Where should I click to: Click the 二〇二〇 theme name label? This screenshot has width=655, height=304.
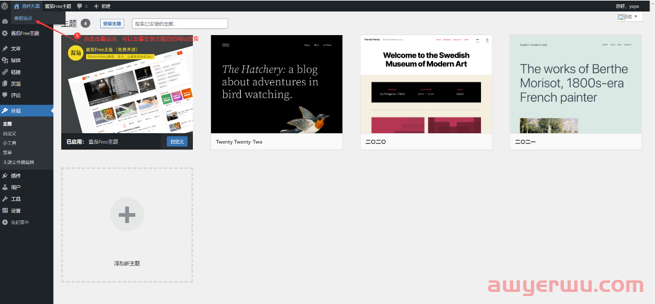point(375,142)
